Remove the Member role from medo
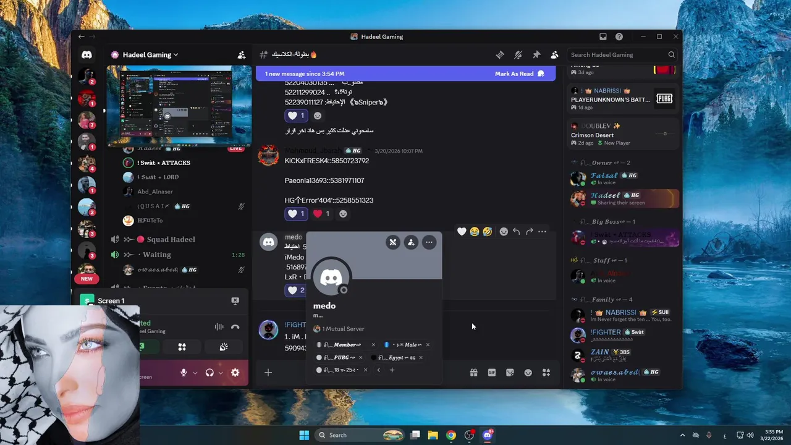 click(373, 345)
